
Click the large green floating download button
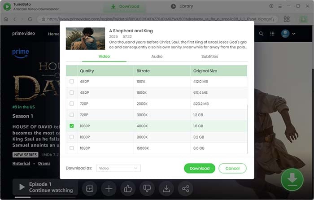(x=292, y=179)
